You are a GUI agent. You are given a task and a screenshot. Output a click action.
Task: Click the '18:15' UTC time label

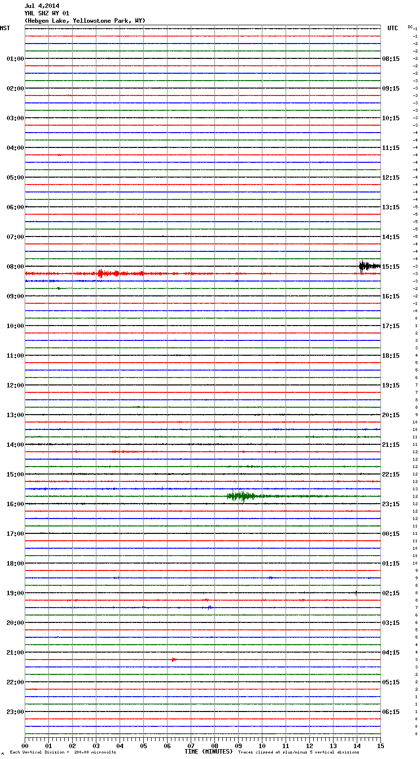[391, 356]
